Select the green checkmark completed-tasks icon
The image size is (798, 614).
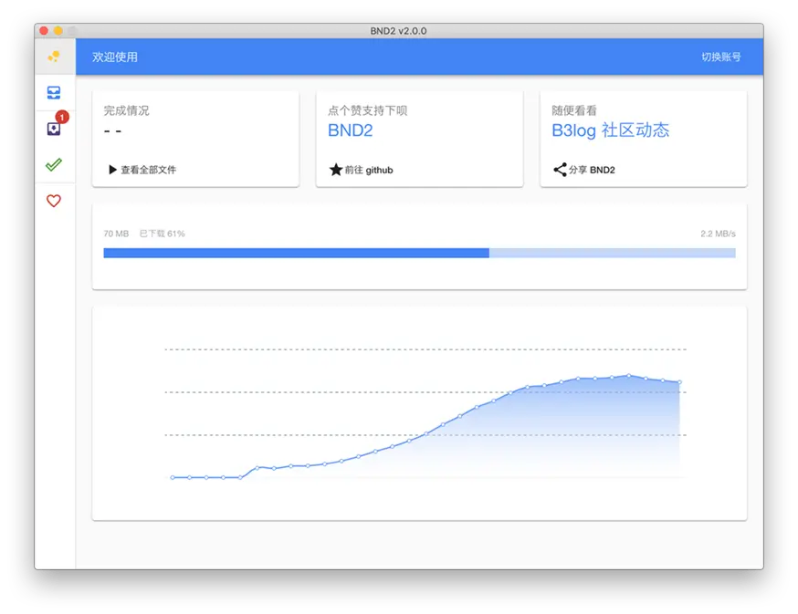point(54,164)
